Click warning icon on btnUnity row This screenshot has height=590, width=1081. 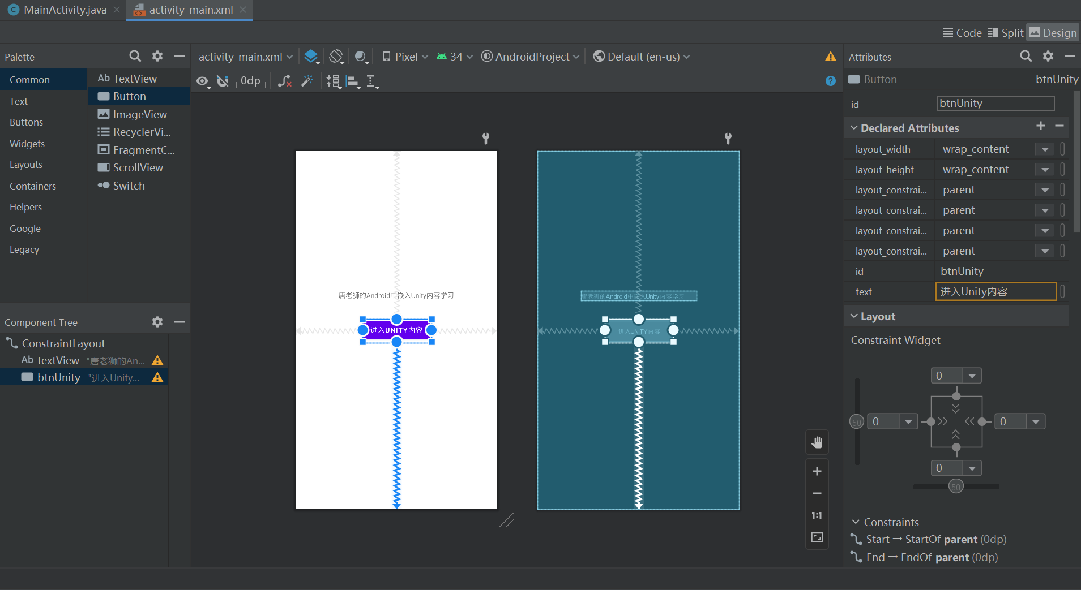point(157,377)
